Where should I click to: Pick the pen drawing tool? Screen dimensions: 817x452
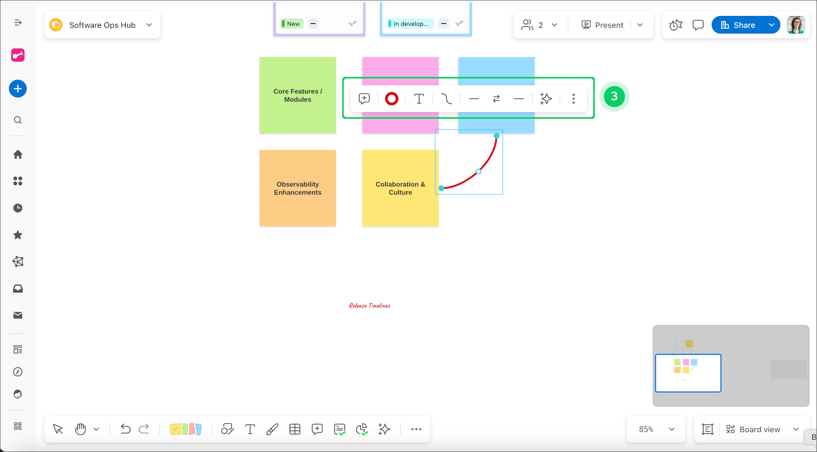point(272,429)
